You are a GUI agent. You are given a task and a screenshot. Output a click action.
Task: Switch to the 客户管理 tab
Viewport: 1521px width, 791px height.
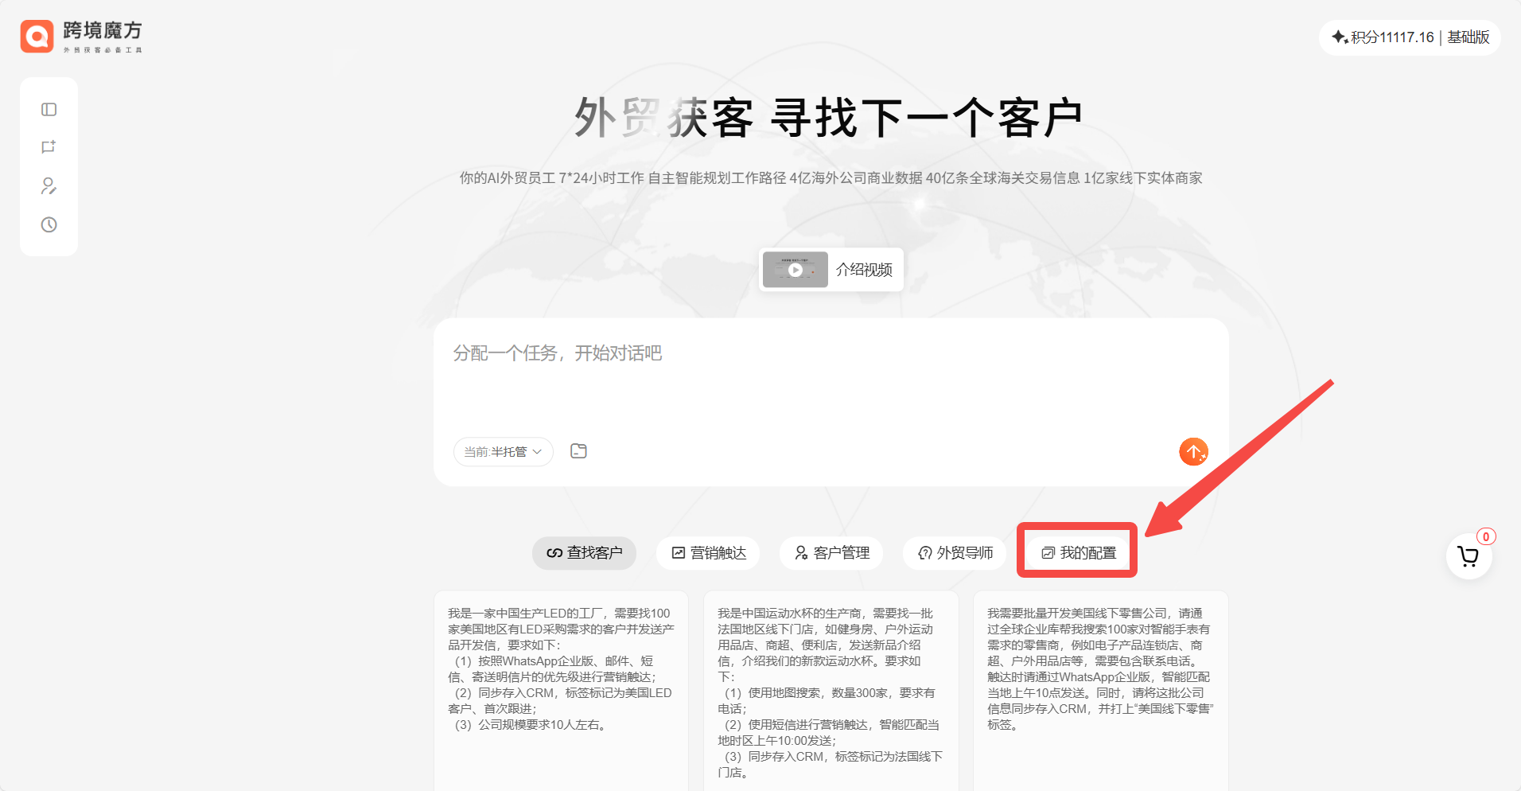pyautogui.click(x=831, y=553)
